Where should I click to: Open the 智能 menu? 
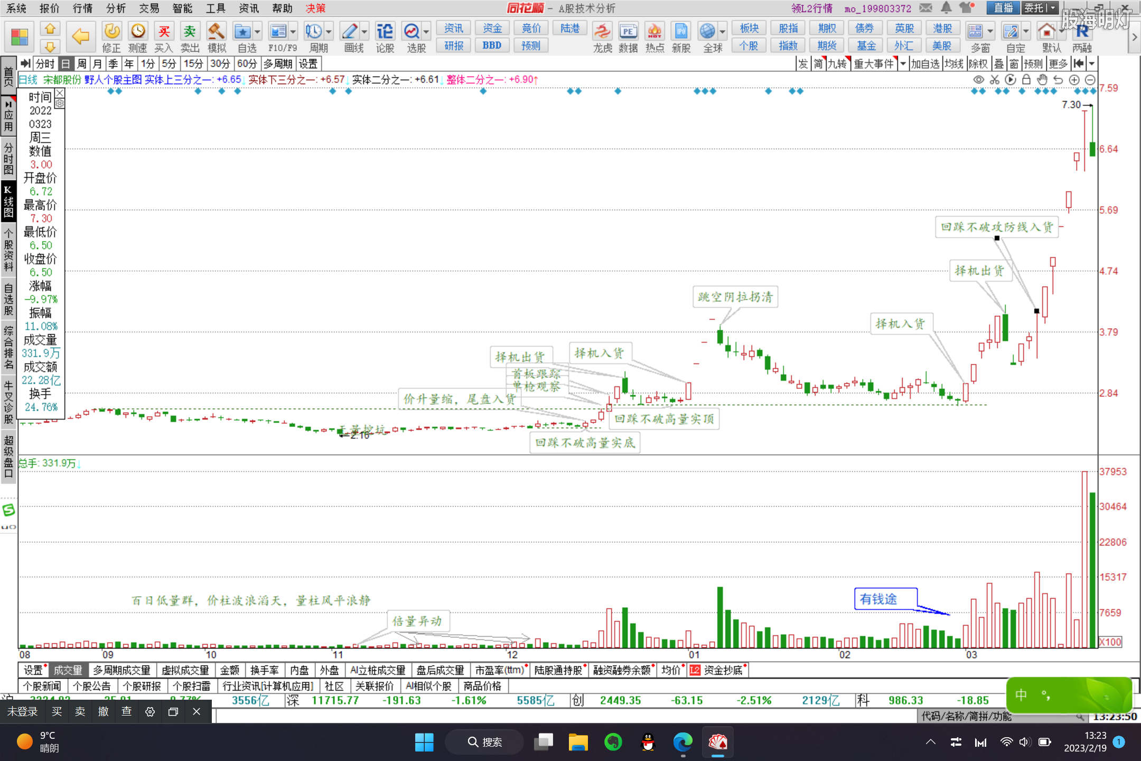[182, 8]
